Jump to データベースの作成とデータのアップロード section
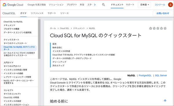The height and width of the screenshot is (106, 174). click(72, 58)
